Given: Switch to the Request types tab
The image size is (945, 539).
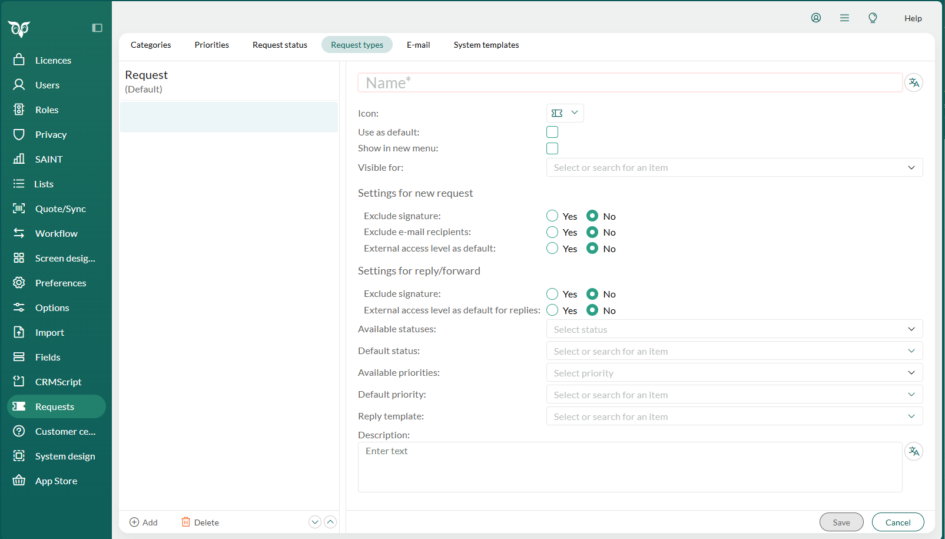Looking at the screenshot, I should coord(357,45).
